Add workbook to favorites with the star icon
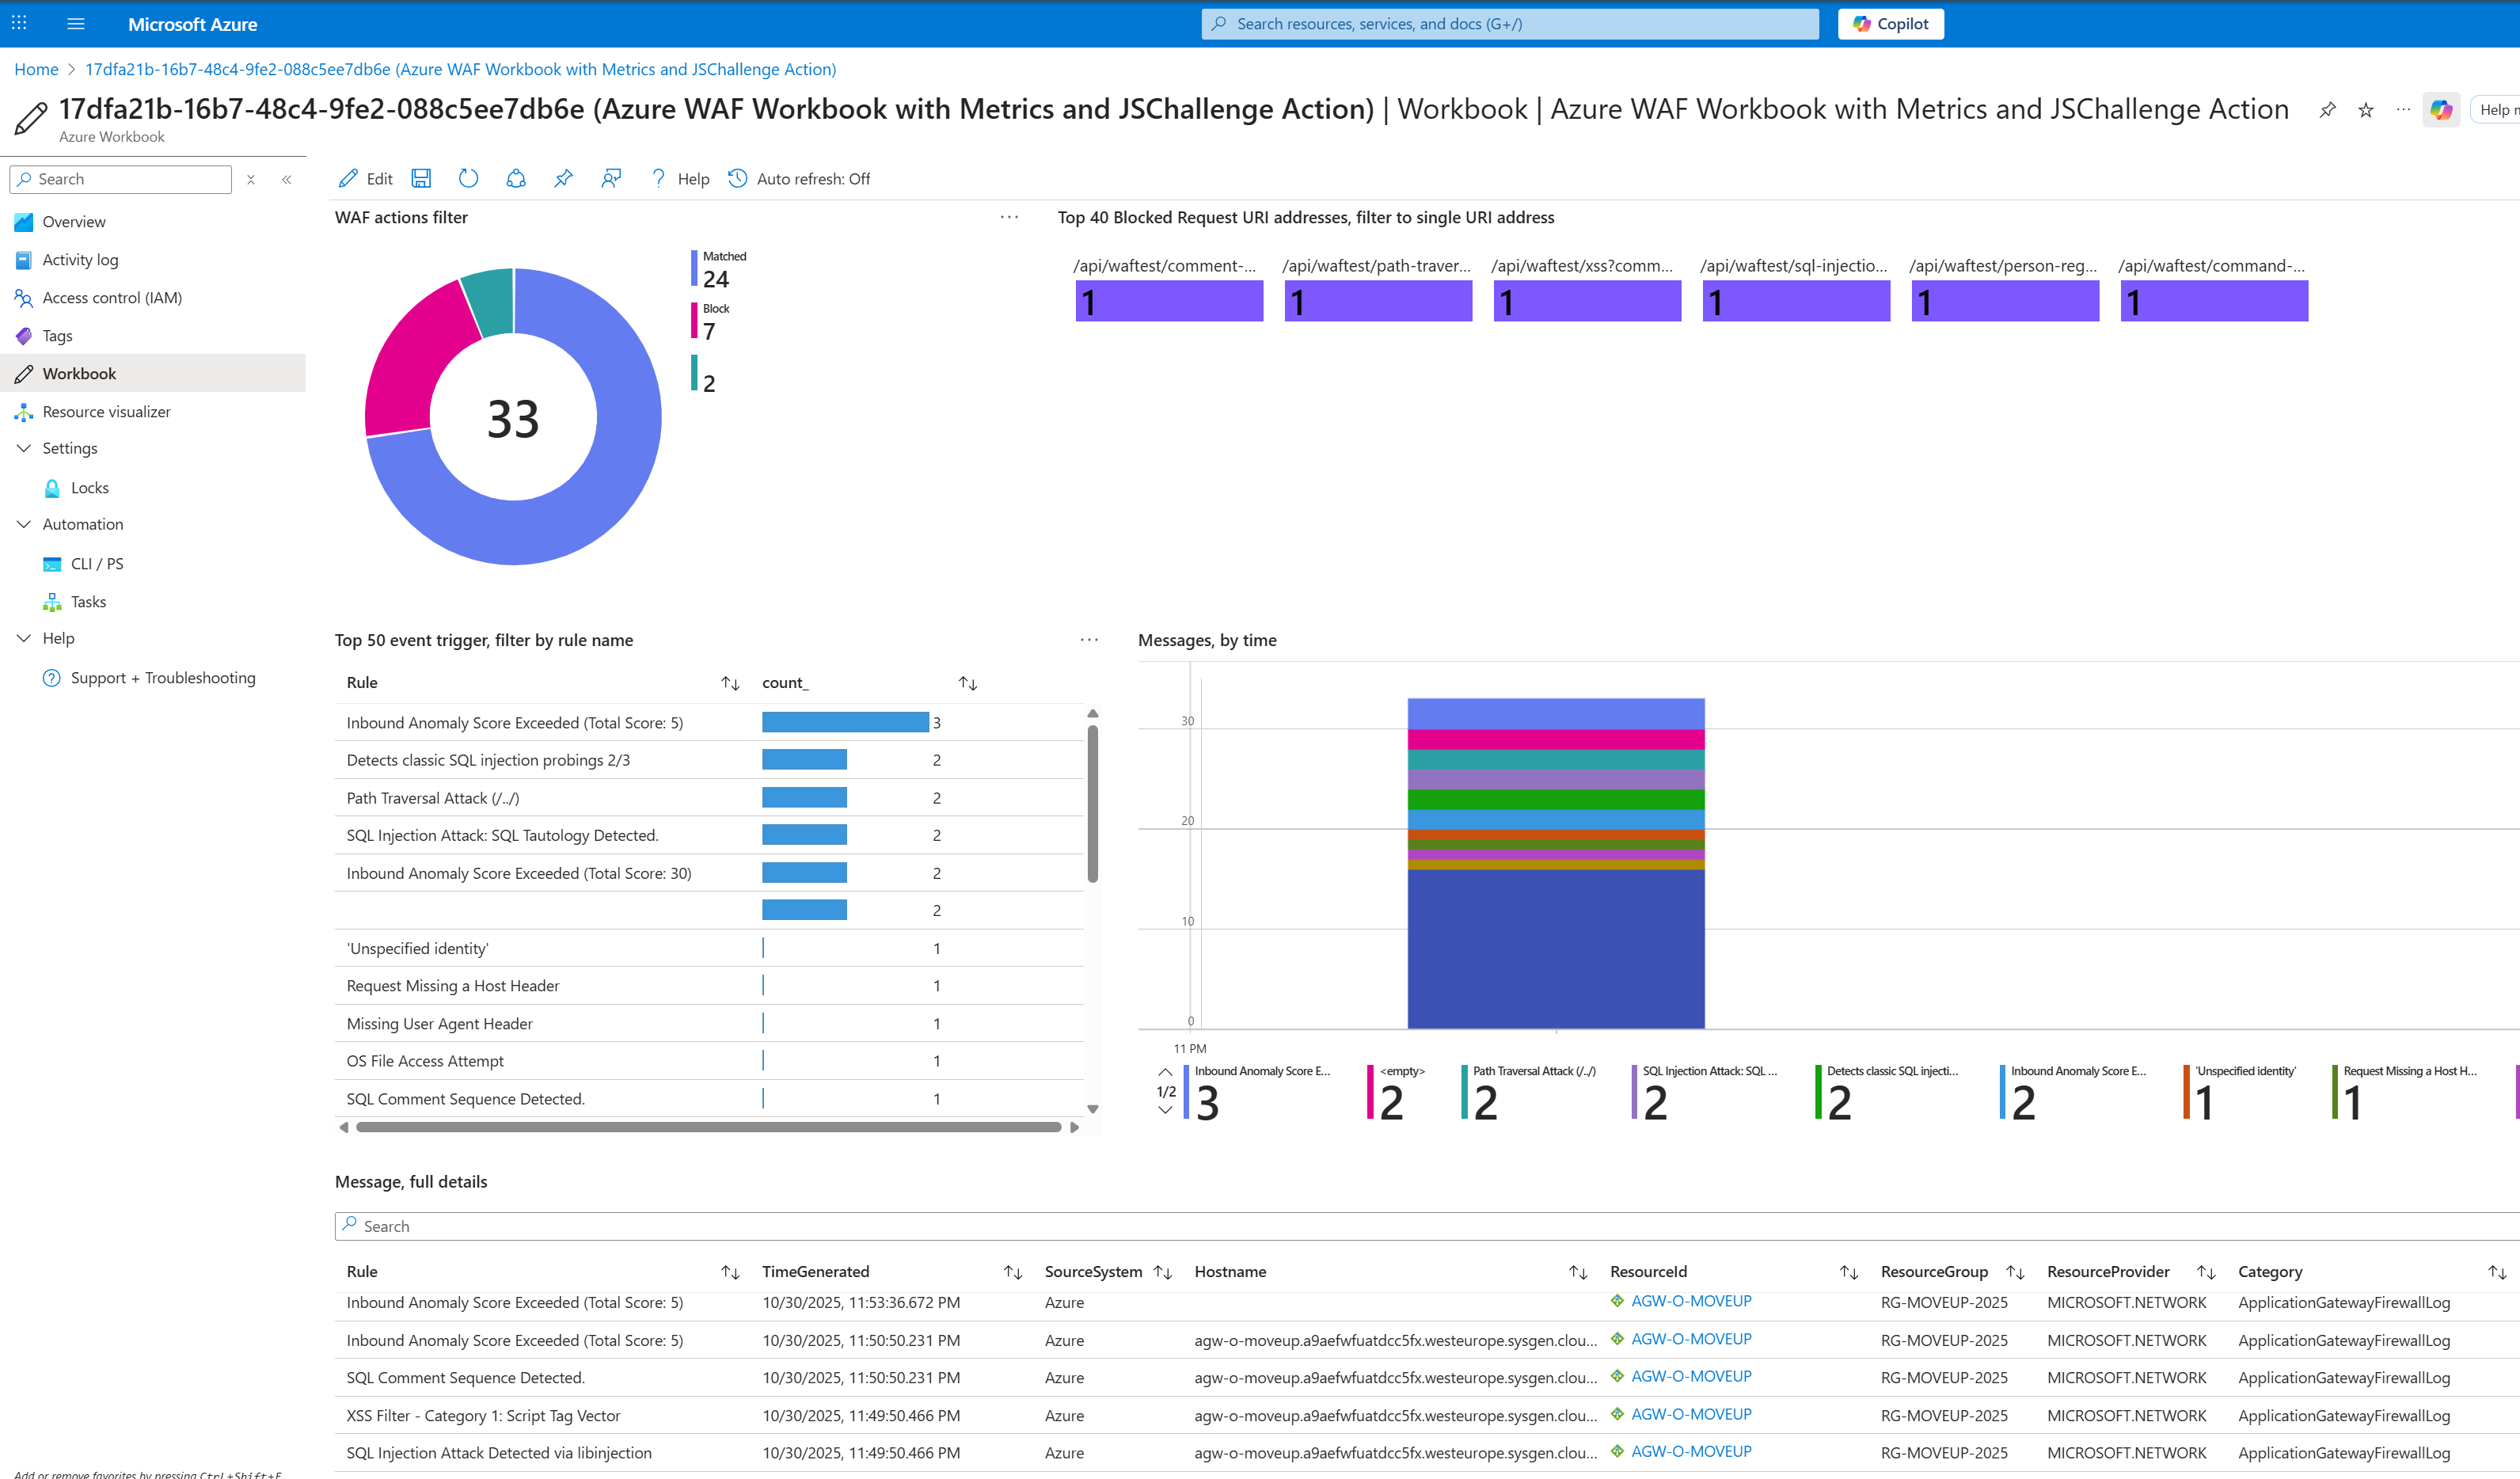This screenshot has width=2520, height=1479. 2366,110
